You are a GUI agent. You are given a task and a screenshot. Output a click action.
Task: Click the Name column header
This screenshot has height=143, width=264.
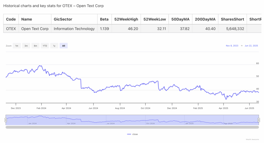pyautogui.click(x=35, y=19)
